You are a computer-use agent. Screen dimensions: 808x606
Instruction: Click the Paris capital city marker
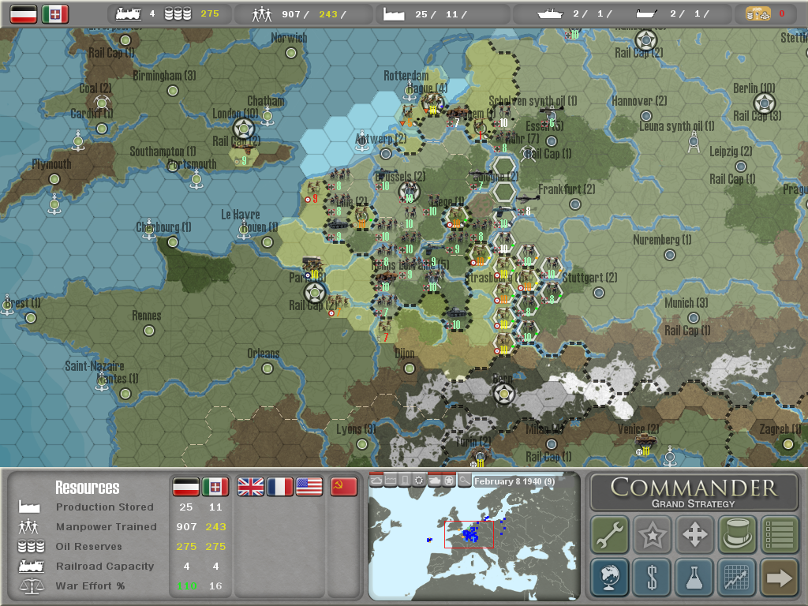tap(314, 294)
